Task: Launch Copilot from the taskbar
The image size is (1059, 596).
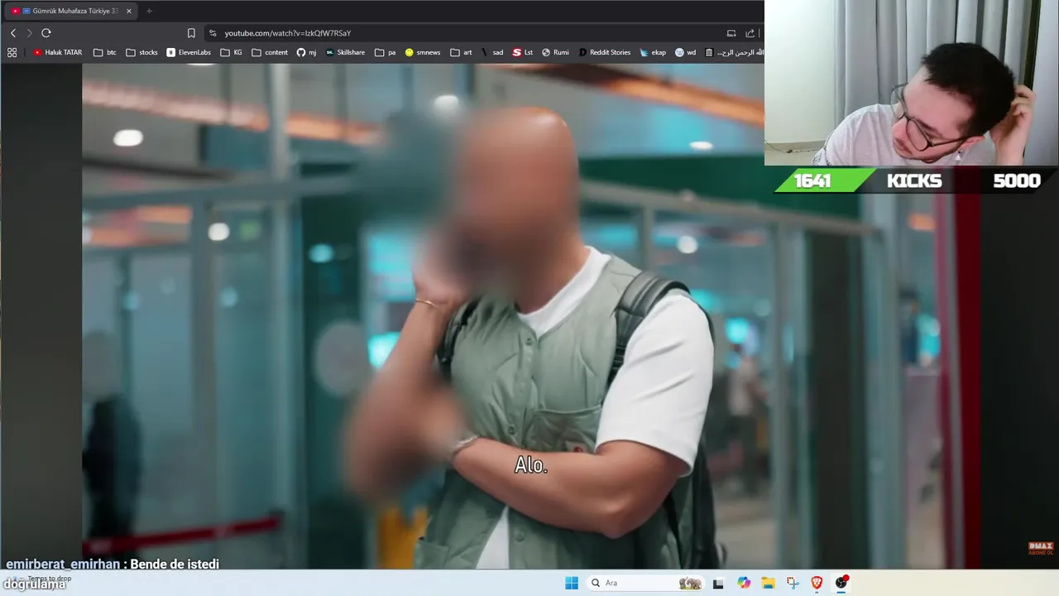Action: [x=744, y=583]
